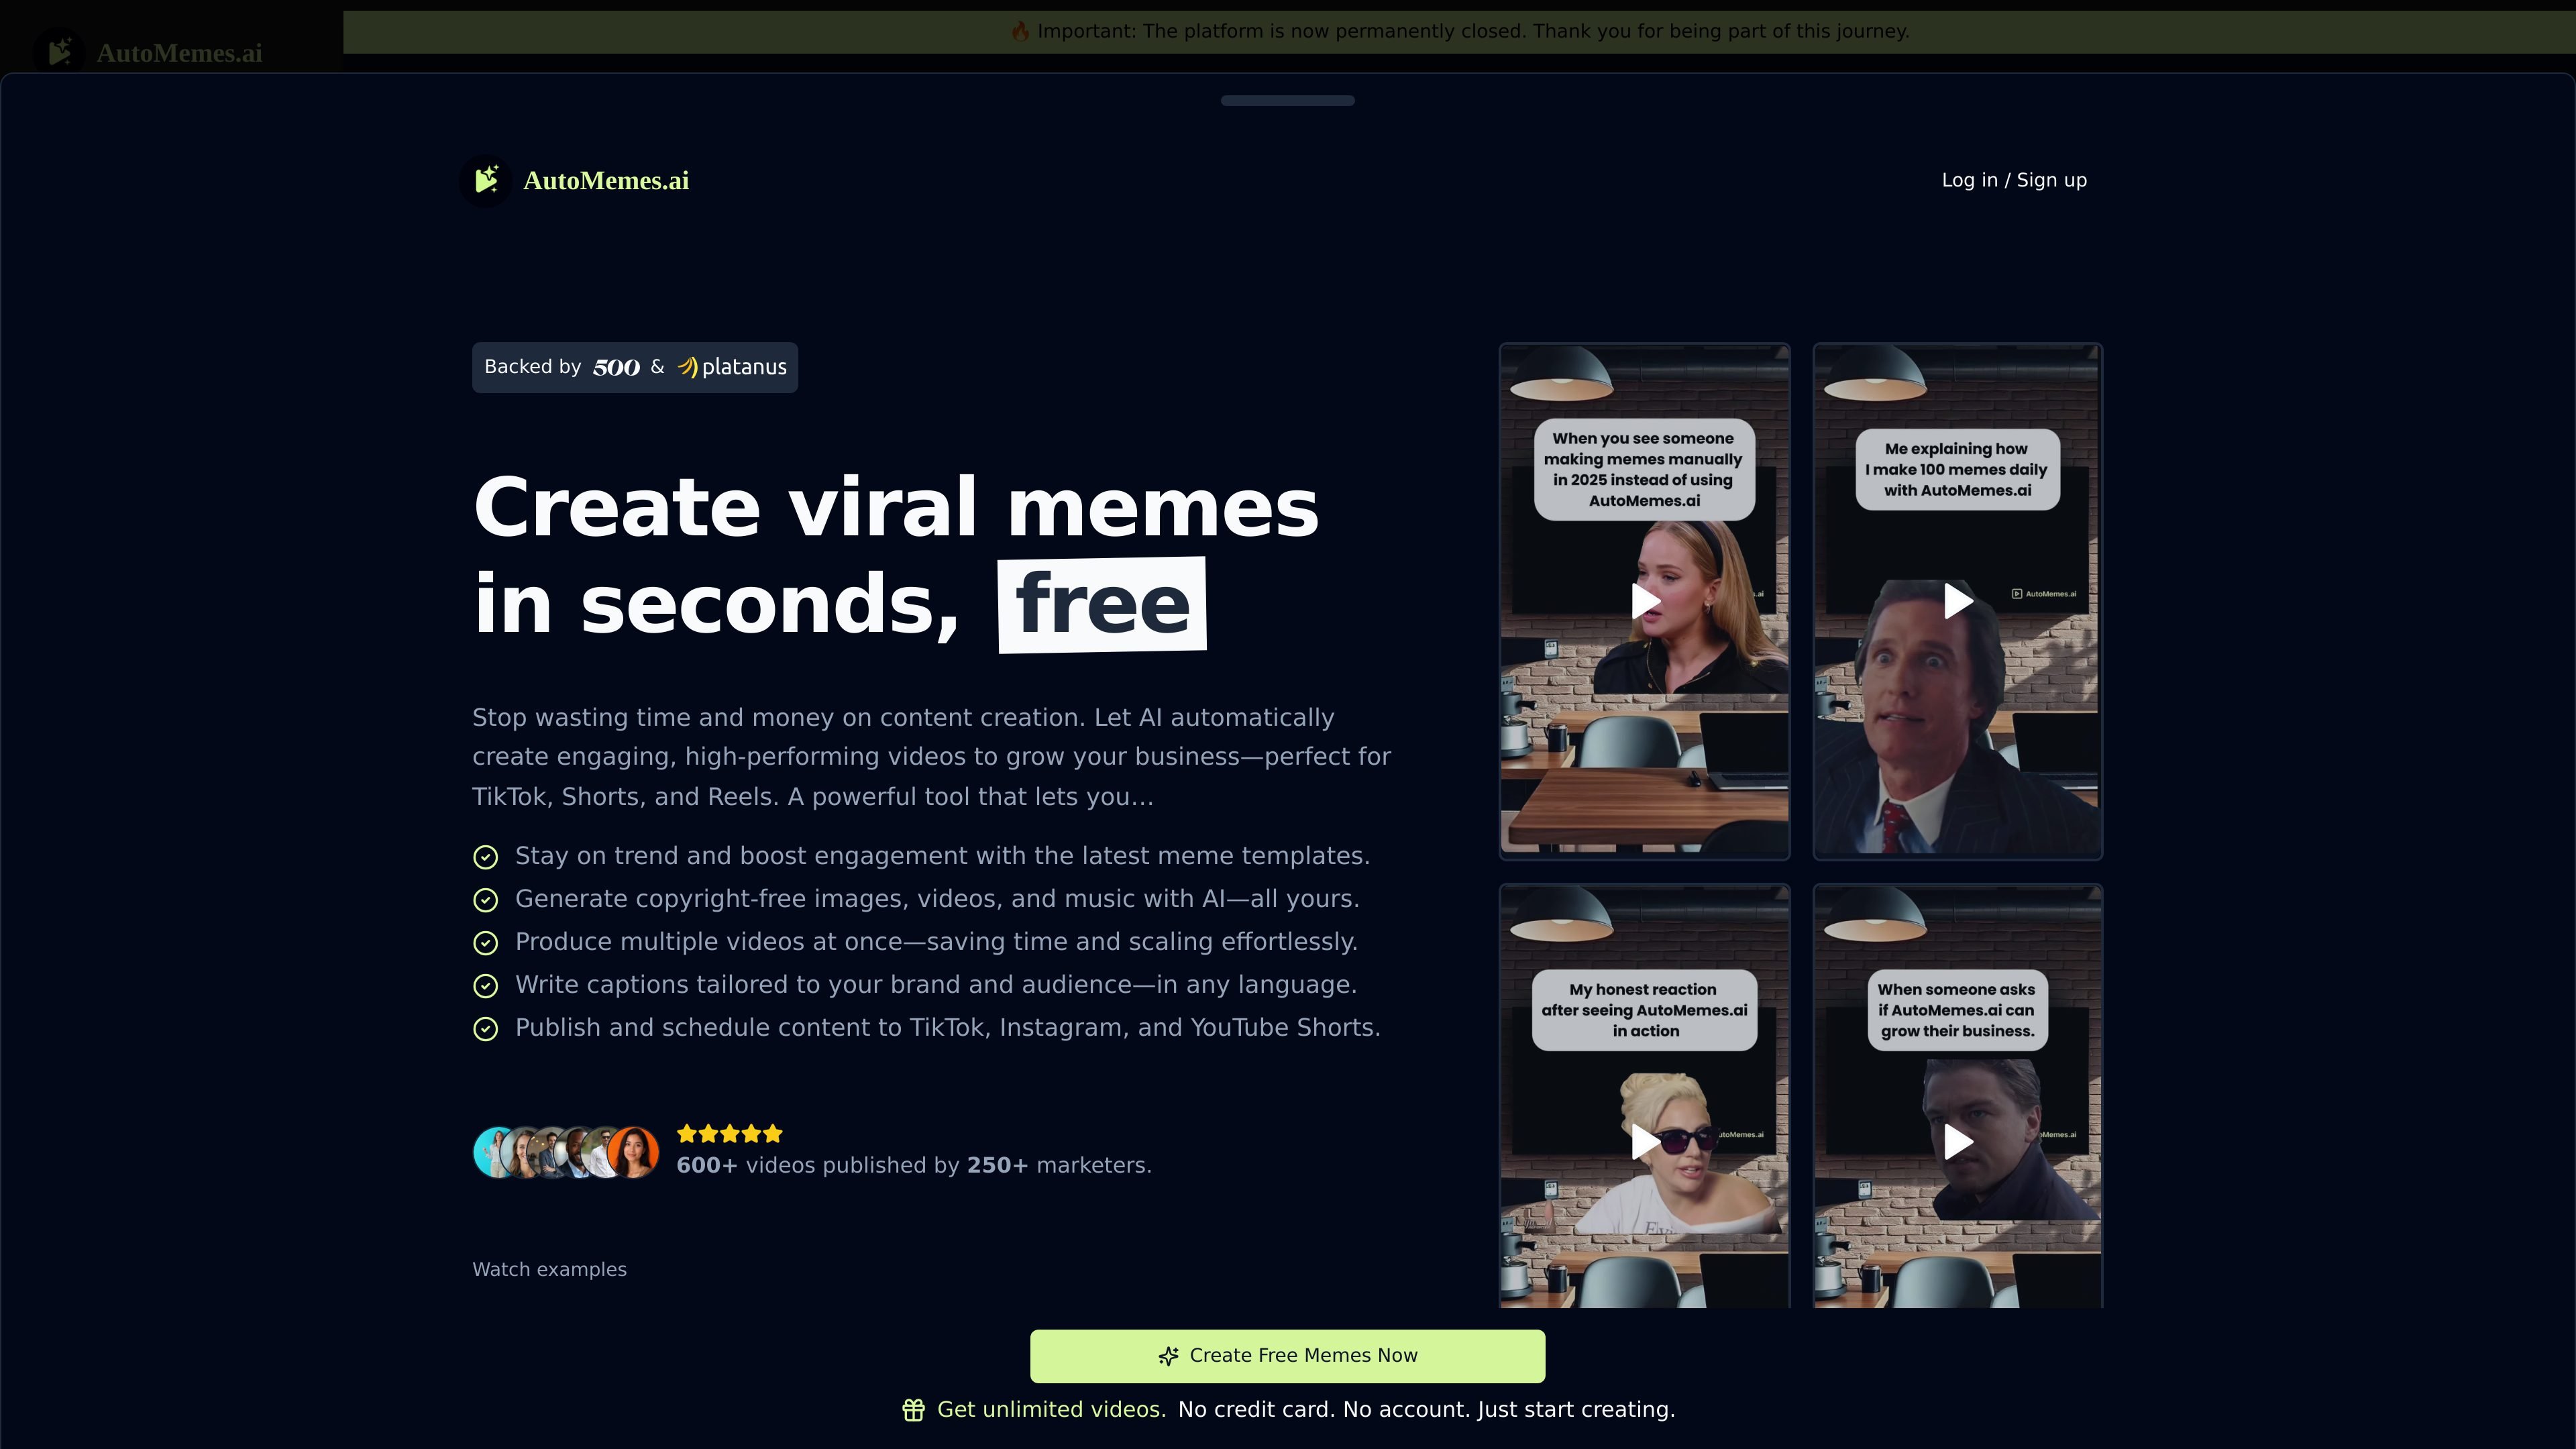2576x1449 pixels.
Task: Click the teal-background marketer avatar
Action: [491, 1152]
